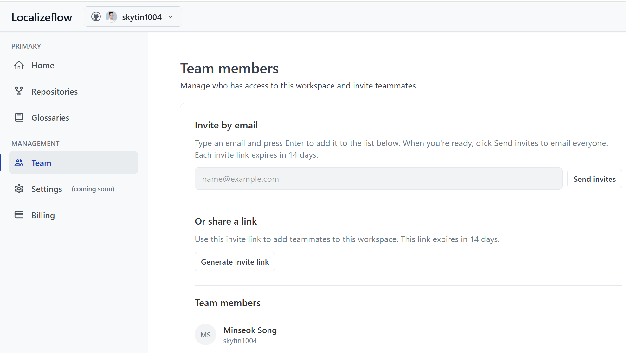Open the Home menu item
This screenshot has height=353, width=626.
43,65
